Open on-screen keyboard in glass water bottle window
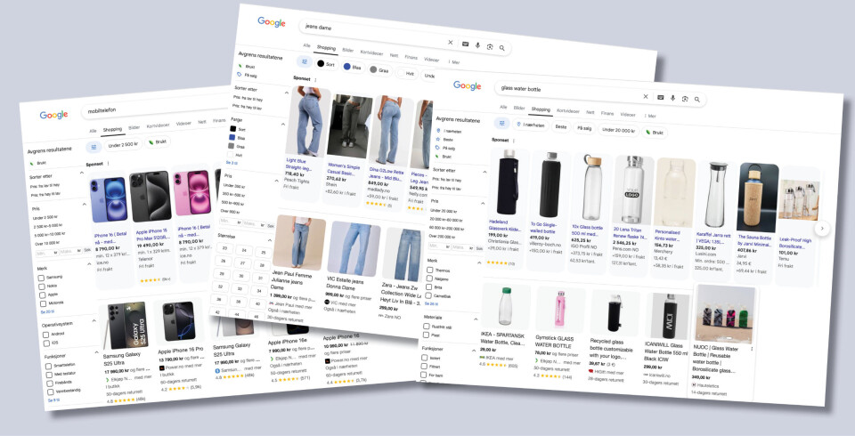855x436 pixels. pos(660,98)
